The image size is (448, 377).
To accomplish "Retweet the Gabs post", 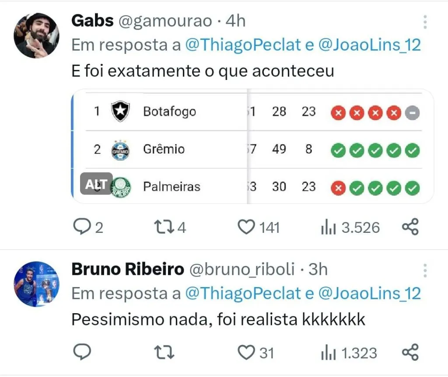I will (164, 227).
